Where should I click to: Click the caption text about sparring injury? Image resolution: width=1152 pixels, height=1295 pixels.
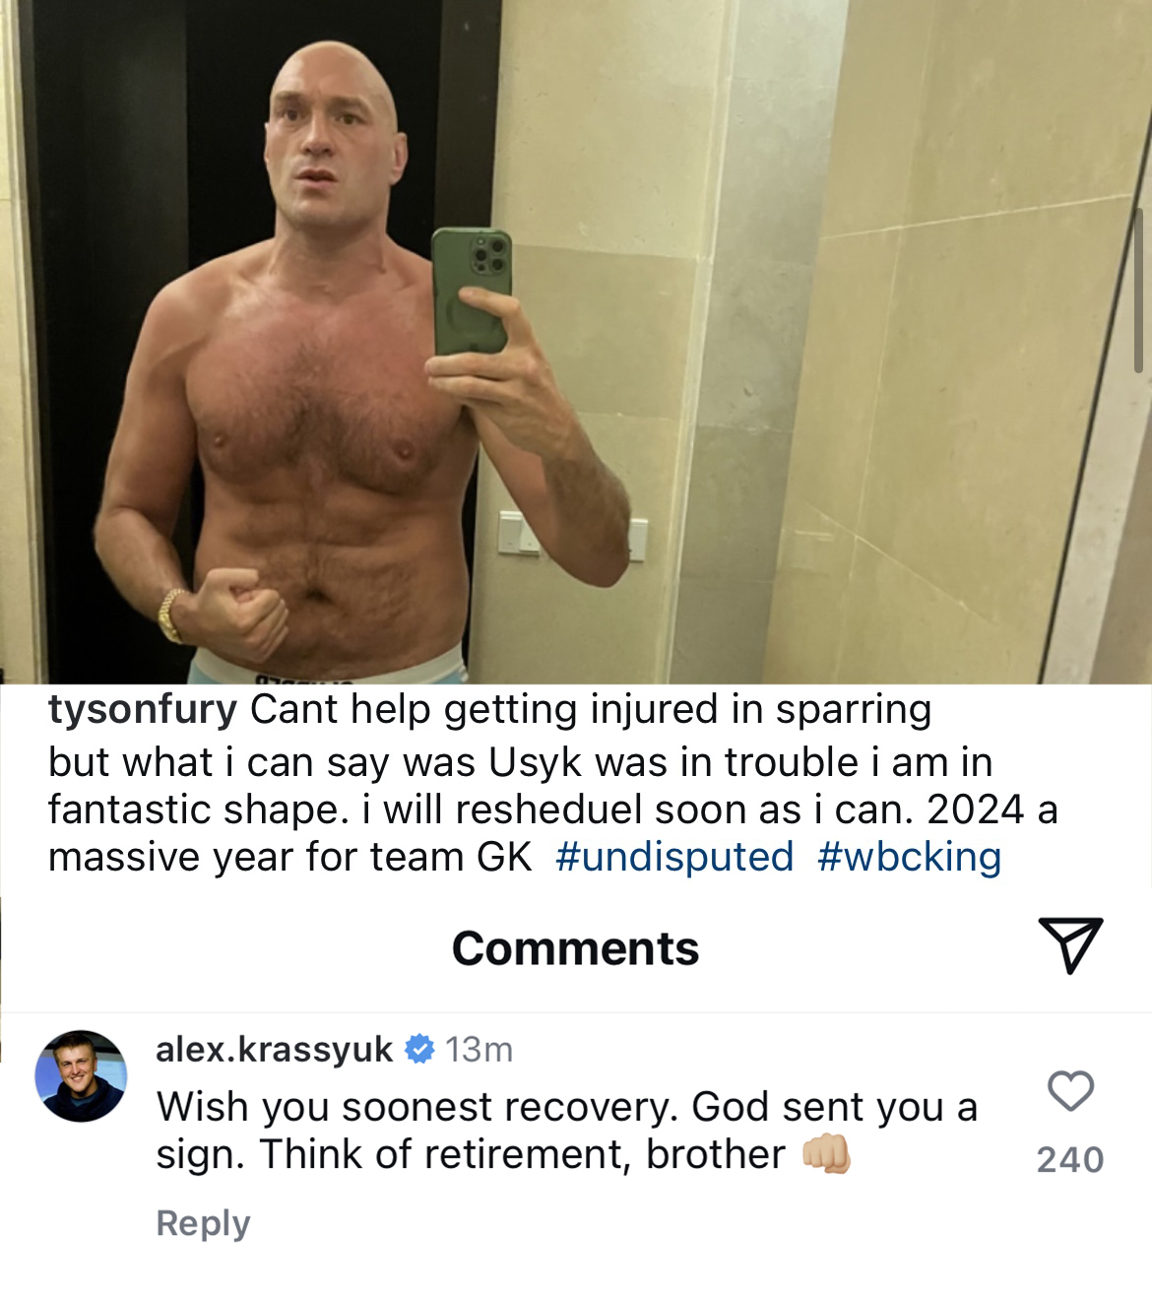tap(551, 784)
